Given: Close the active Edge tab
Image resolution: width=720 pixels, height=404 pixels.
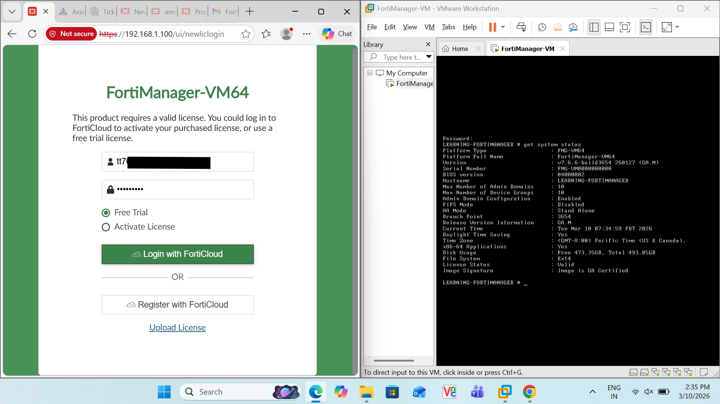Looking at the screenshot, I should tap(46, 11).
